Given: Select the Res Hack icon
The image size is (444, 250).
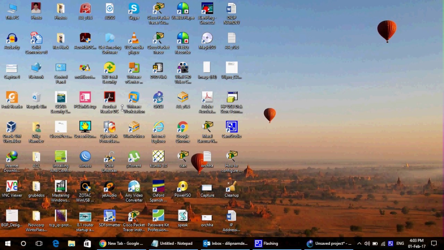Looking at the screenshot, I should pos(61,41).
